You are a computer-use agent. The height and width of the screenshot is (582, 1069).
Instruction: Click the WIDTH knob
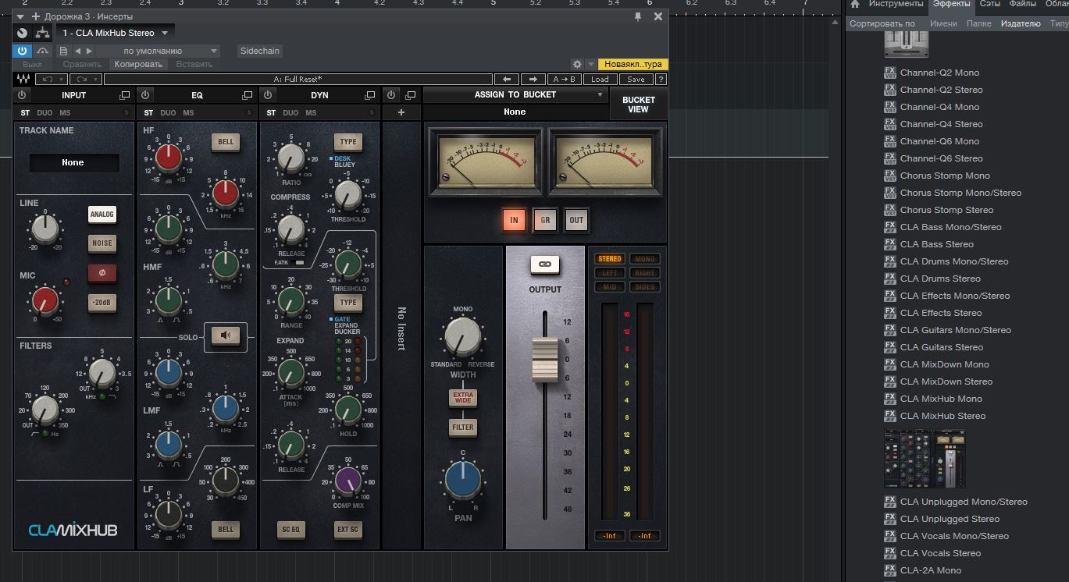pos(462,338)
